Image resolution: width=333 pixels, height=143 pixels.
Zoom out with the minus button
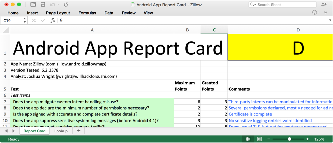(269, 139)
